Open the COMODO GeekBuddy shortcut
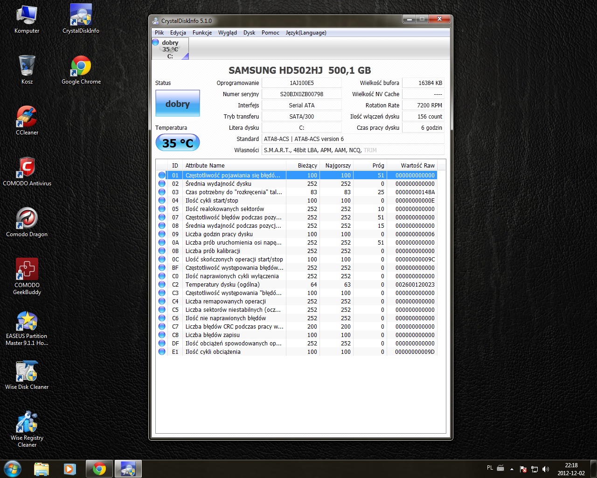The height and width of the screenshot is (478, 597). (x=27, y=276)
